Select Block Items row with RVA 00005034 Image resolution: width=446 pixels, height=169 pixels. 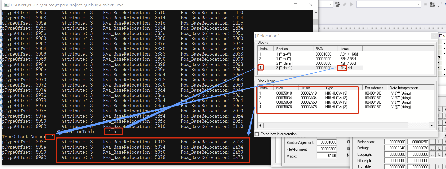346,98
